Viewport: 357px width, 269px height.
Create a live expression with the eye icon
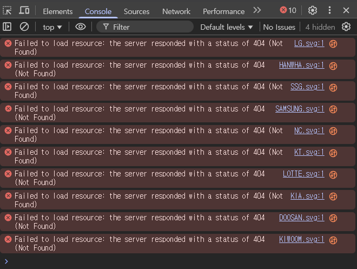click(x=81, y=27)
